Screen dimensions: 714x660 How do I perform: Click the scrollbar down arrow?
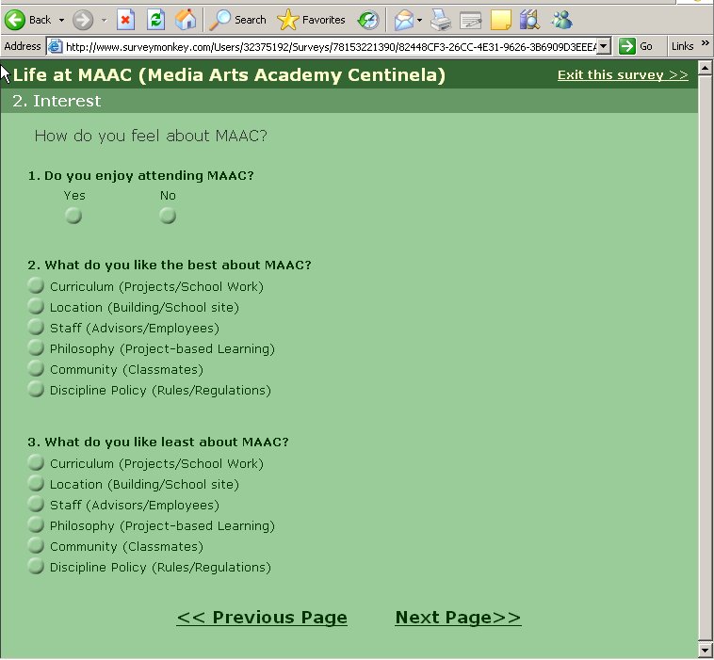coord(706,650)
